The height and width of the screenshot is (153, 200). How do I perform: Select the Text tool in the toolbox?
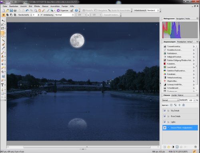click(2, 85)
